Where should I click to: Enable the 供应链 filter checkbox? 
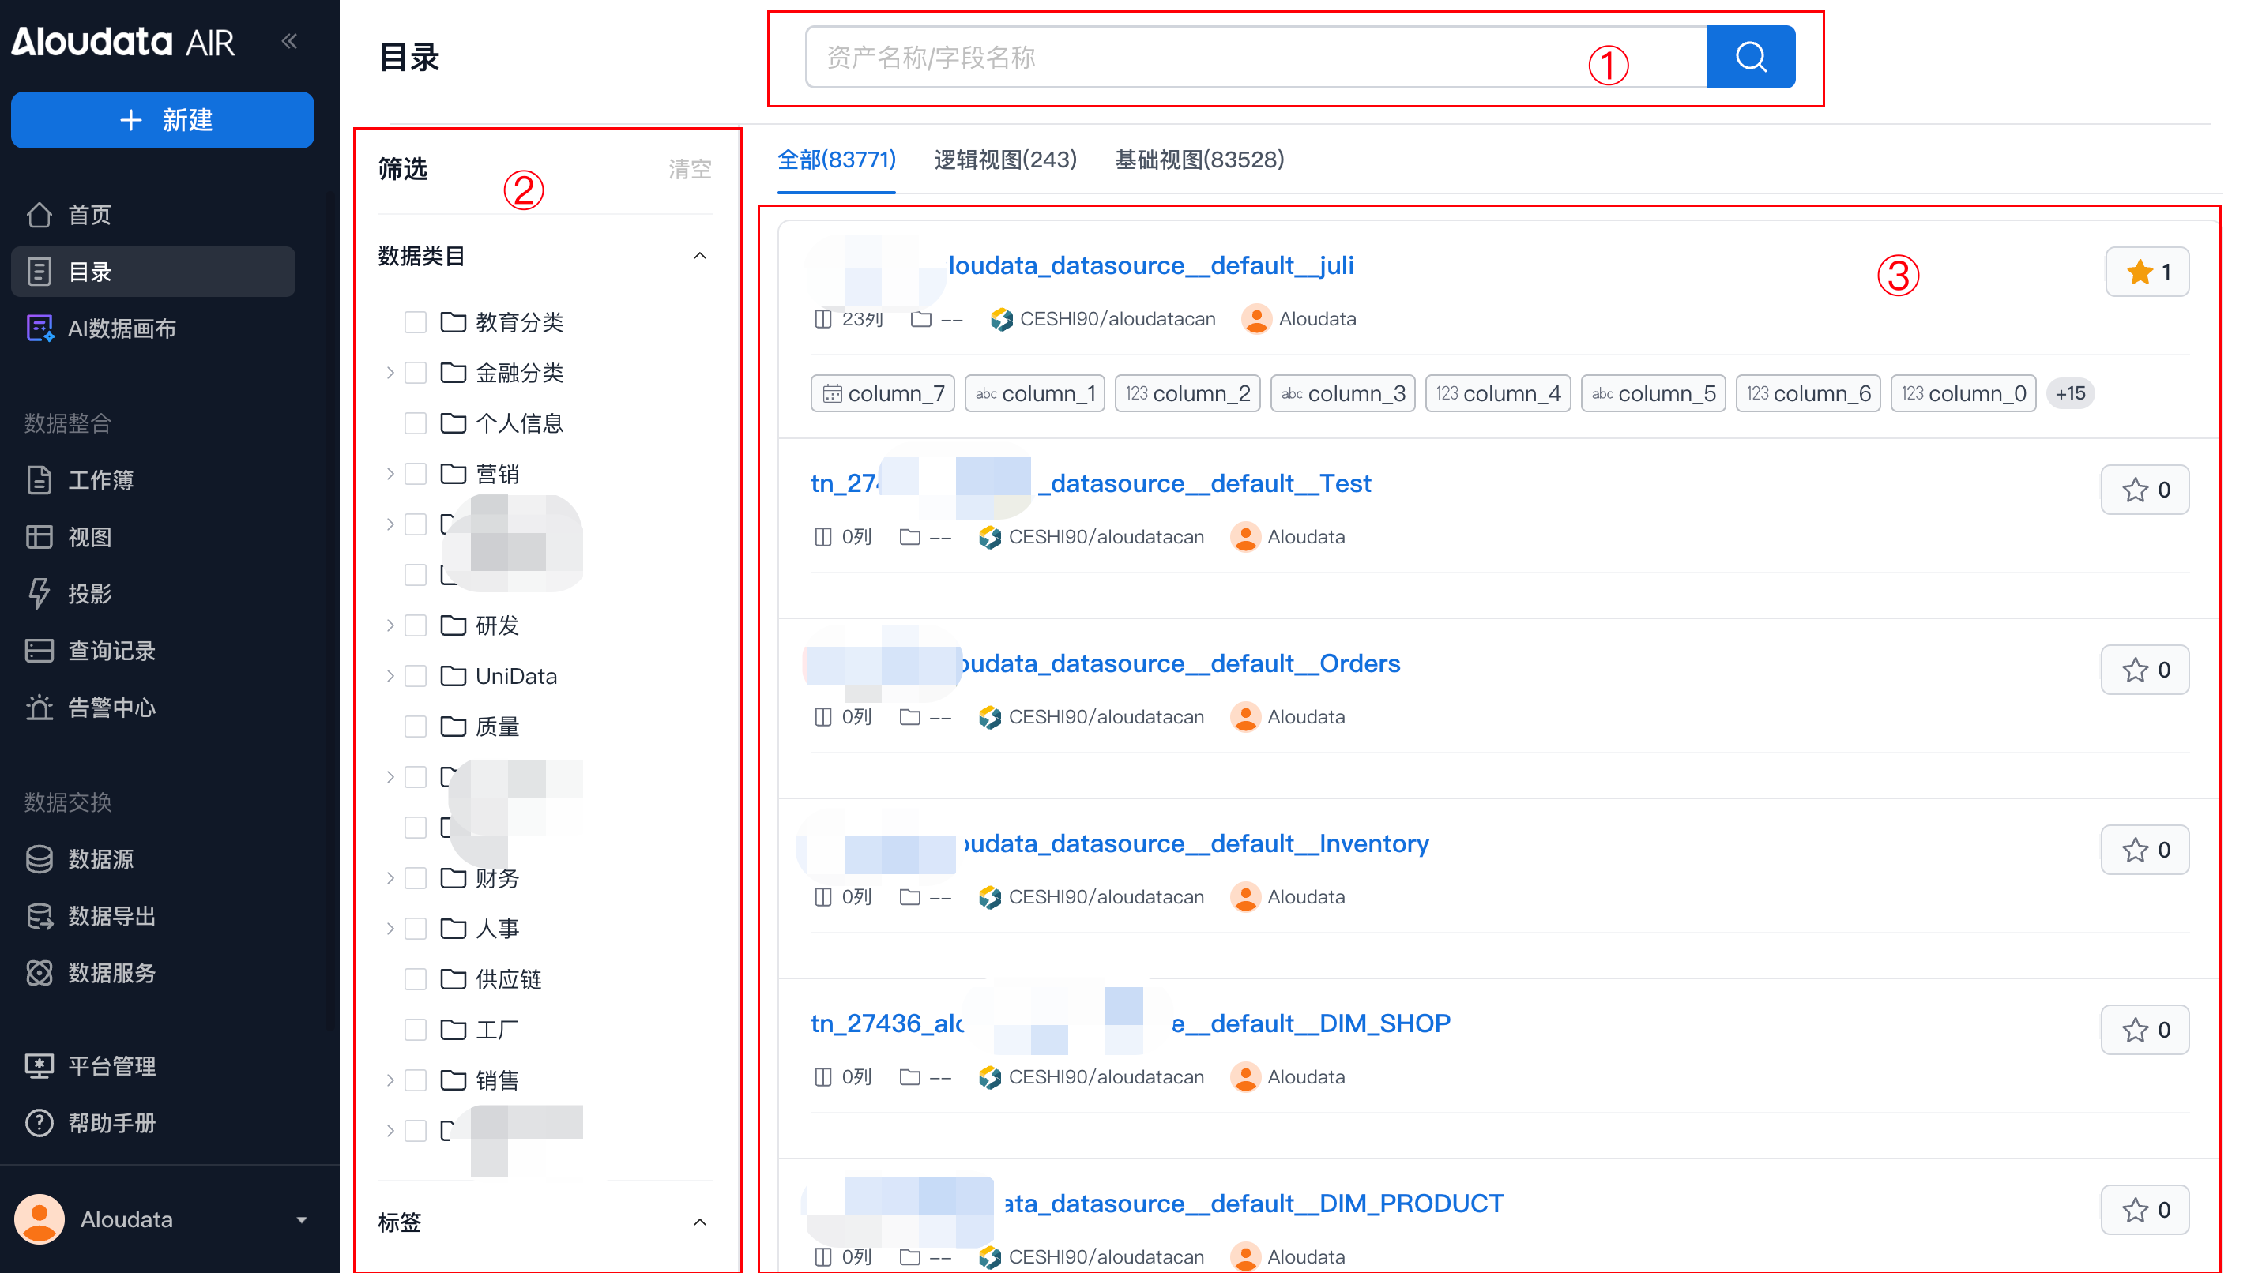(x=416, y=979)
